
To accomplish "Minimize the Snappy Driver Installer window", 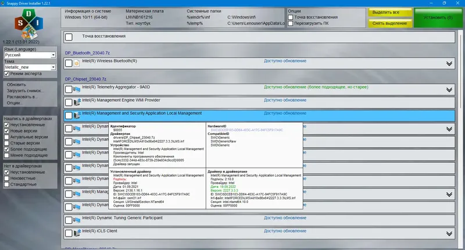I will pos(431,3).
